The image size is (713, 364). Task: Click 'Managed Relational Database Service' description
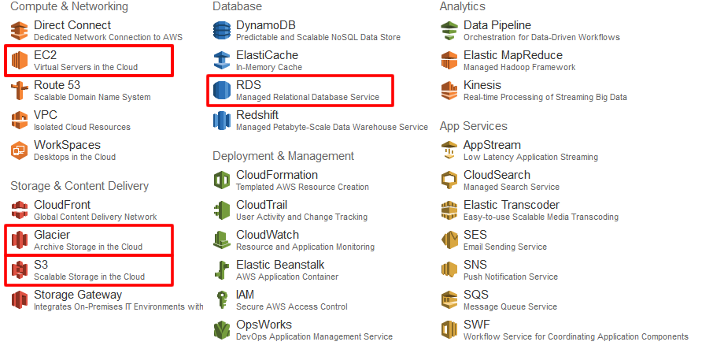coord(308,98)
